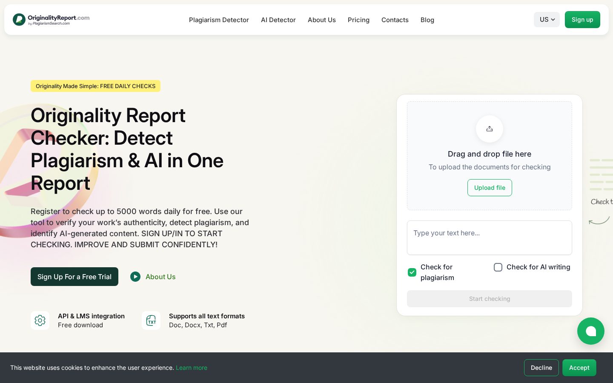Viewport: 613px width, 383px height.
Task: Uncheck the Check for plagiarism checkbox
Action: [x=412, y=272]
